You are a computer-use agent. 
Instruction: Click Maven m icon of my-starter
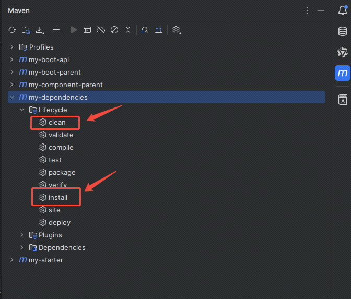click(x=23, y=260)
